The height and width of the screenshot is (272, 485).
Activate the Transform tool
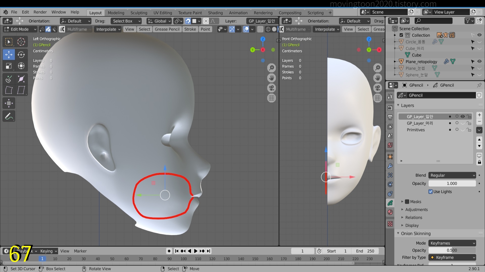21,66
